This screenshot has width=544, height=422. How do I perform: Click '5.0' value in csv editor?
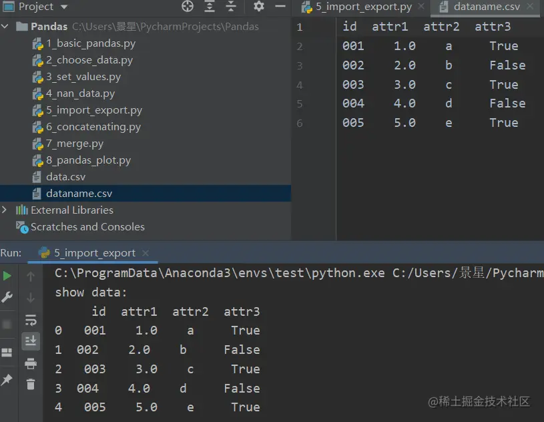click(x=404, y=123)
